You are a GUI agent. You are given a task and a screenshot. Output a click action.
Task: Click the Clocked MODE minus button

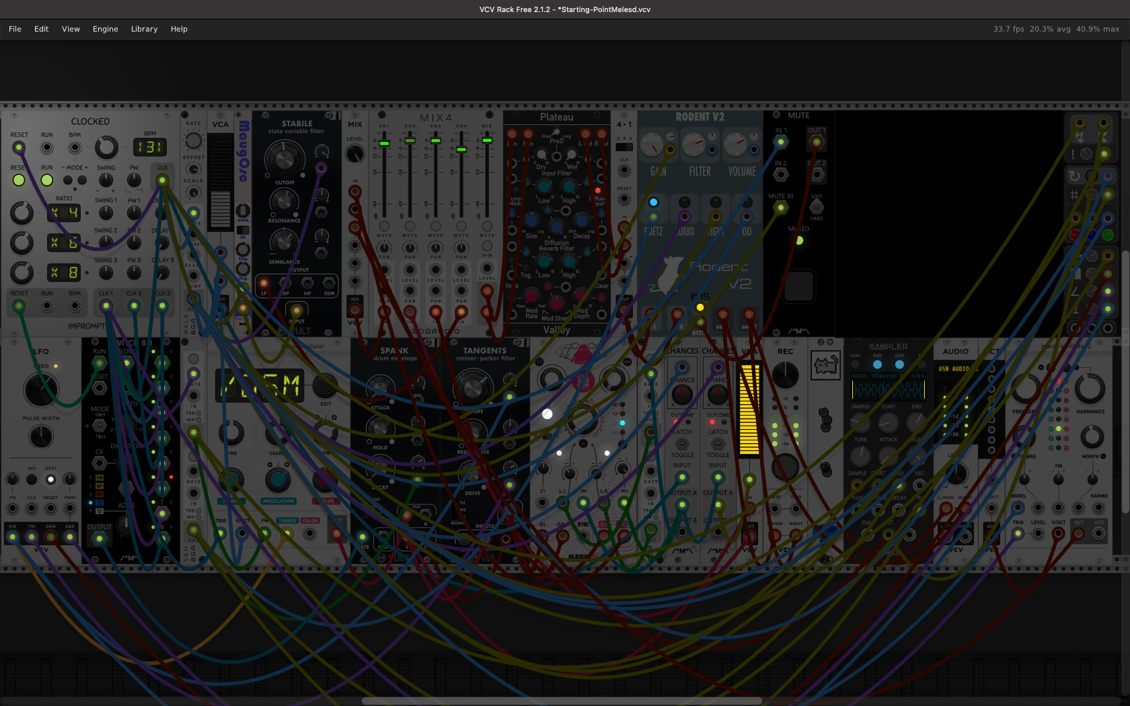[68, 180]
